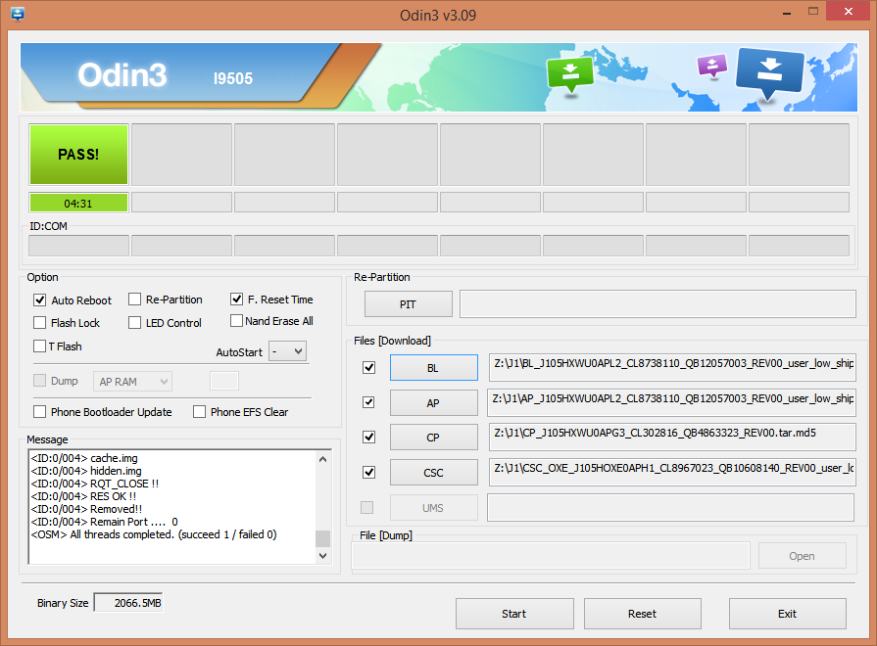Click the Reset button
Viewport: 877px width, 646px height.
pyautogui.click(x=643, y=614)
